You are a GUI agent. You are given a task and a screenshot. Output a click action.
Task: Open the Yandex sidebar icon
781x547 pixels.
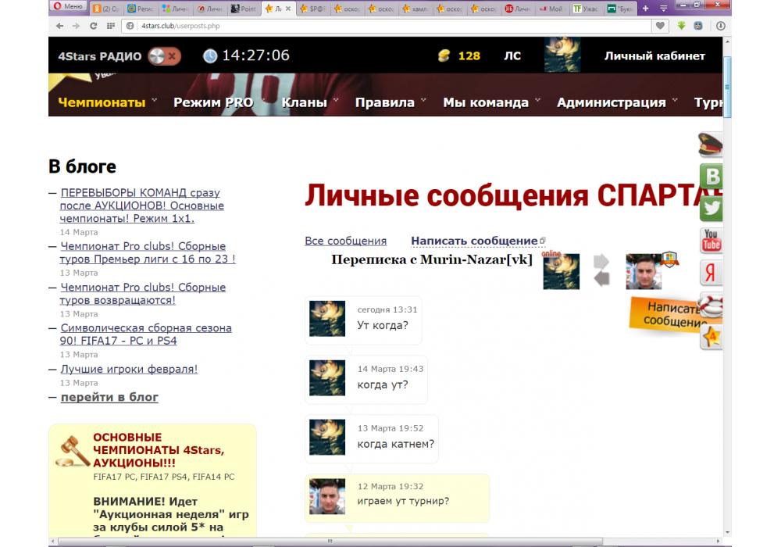(x=711, y=273)
